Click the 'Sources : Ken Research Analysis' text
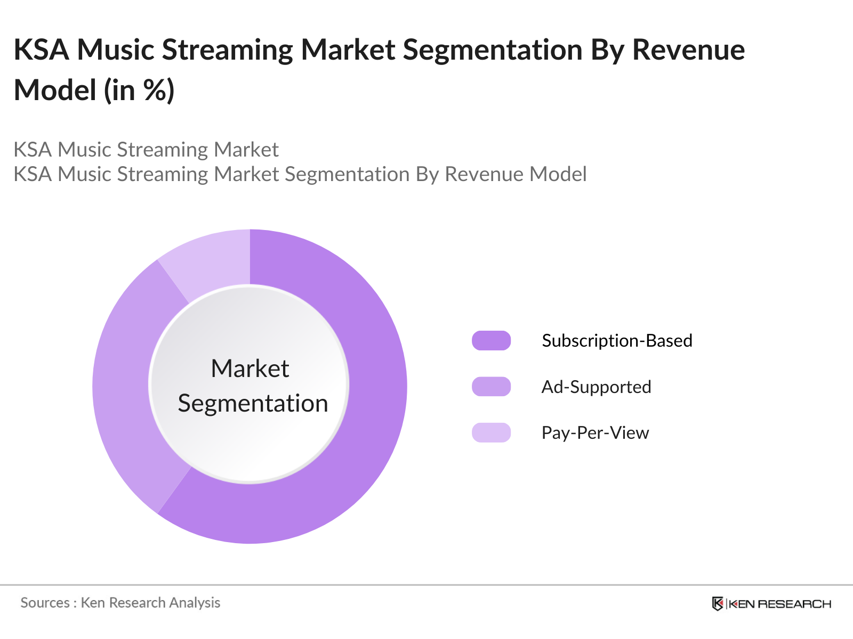Screen dimensions: 853x639 pyautogui.click(x=120, y=602)
